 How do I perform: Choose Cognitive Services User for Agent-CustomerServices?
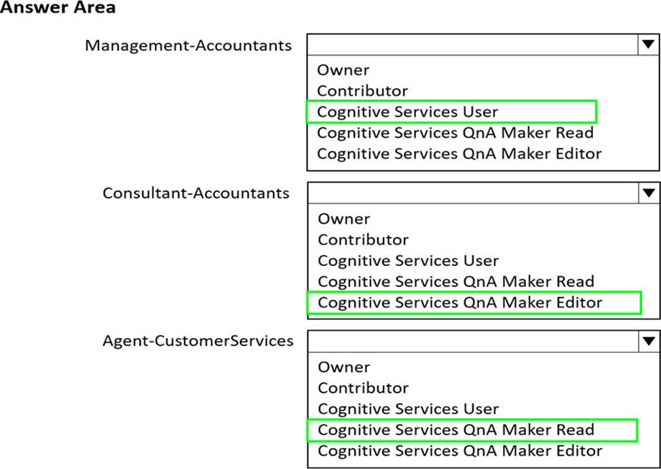(407, 409)
